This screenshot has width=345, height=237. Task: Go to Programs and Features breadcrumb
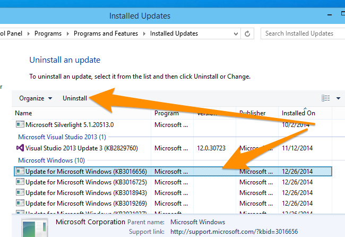(x=106, y=33)
